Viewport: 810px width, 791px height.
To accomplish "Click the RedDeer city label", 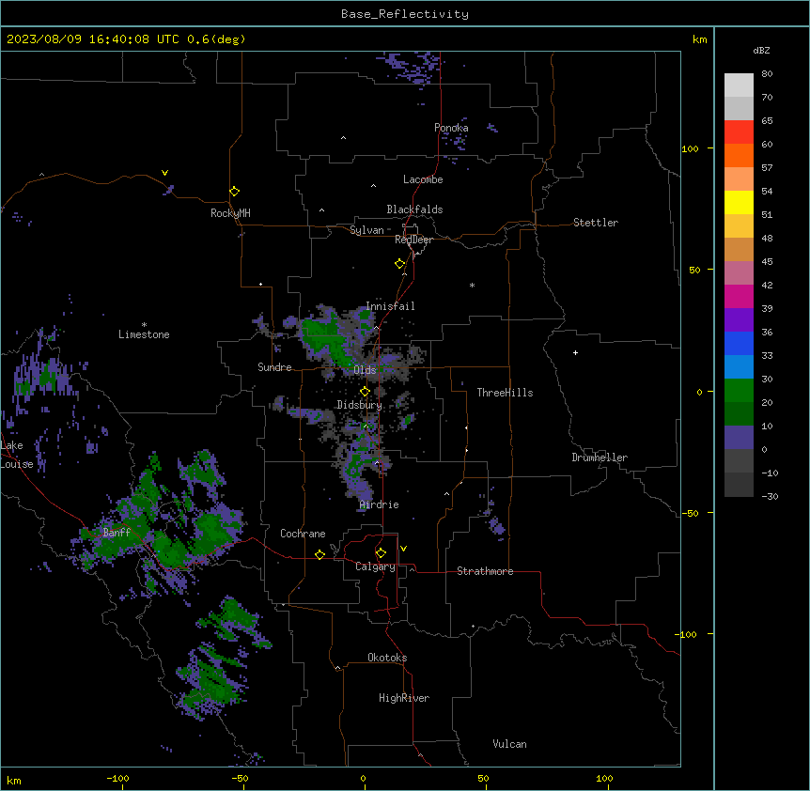I will click(413, 240).
